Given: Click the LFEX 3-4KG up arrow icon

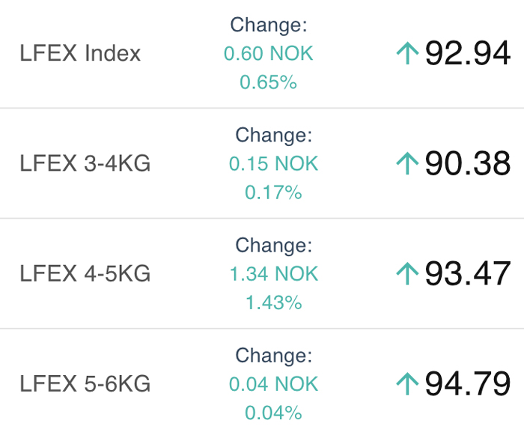Looking at the screenshot, I should 407,163.
